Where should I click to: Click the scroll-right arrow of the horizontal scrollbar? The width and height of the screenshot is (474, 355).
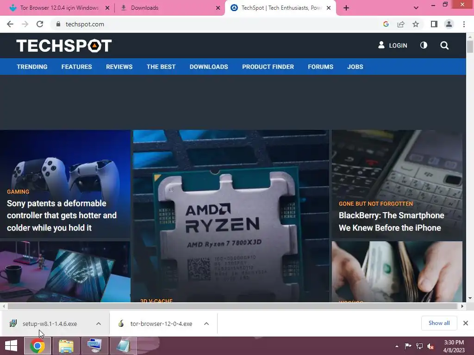pyautogui.click(x=462, y=306)
